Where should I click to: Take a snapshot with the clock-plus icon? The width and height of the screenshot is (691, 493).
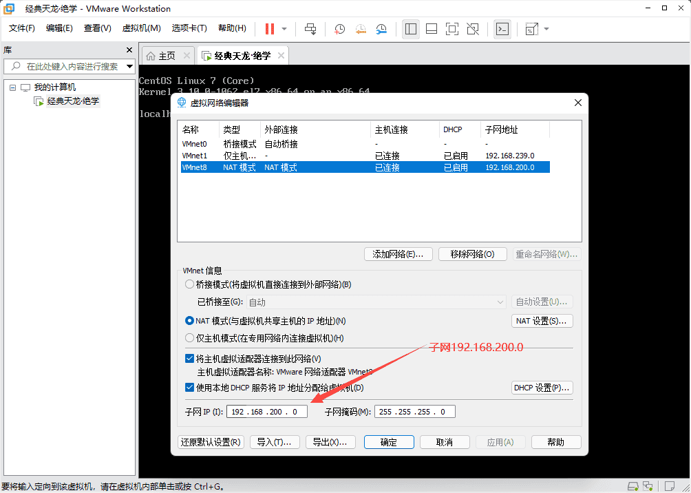tap(340, 29)
